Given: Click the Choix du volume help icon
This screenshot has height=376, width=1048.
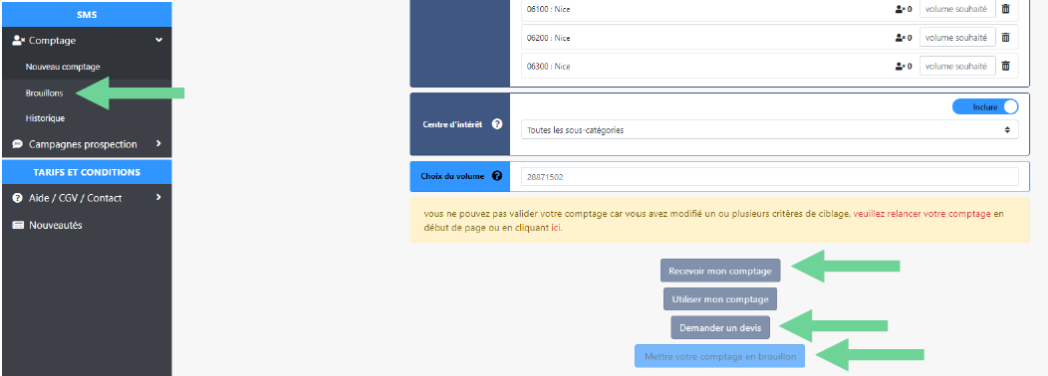Looking at the screenshot, I should pos(496,176).
